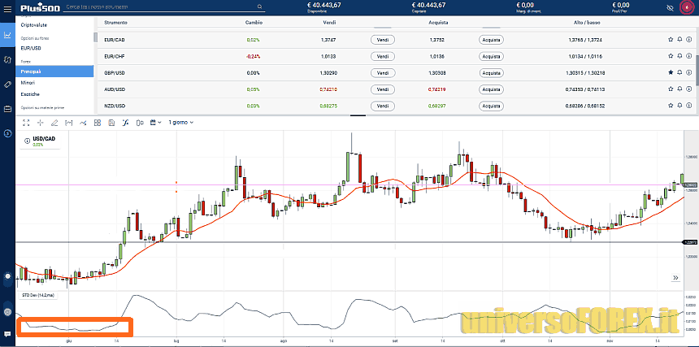Viewport: 699px width, 347px height.
Task: Select the pencil drawing tool
Action: (x=54, y=123)
